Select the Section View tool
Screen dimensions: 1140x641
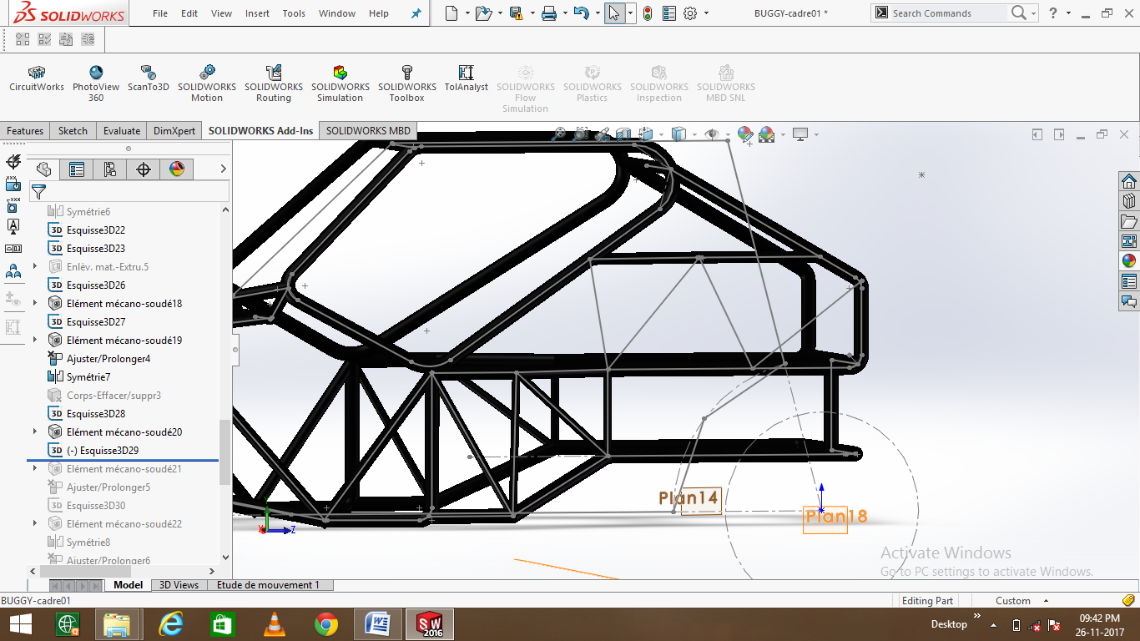pyautogui.click(x=625, y=134)
